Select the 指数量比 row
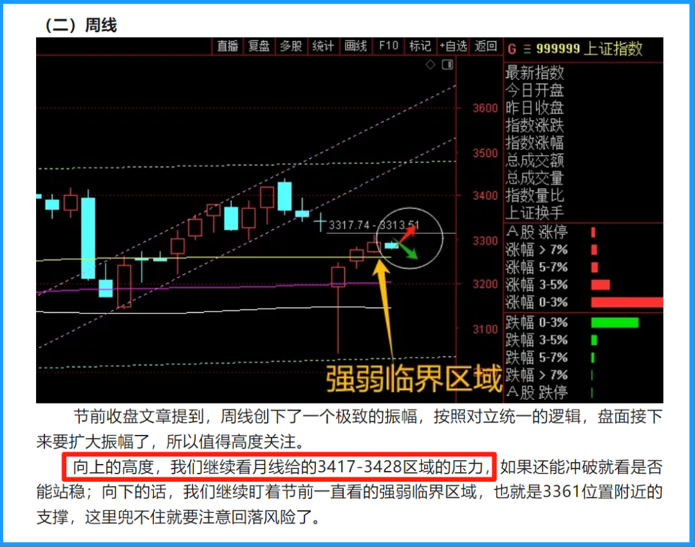 pos(535,196)
